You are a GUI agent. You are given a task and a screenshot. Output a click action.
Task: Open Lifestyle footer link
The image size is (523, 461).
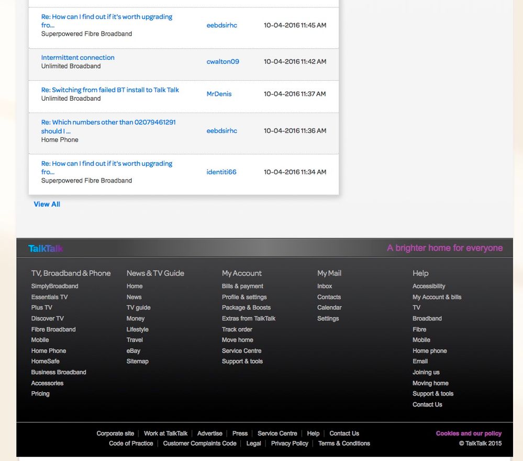[x=137, y=329]
